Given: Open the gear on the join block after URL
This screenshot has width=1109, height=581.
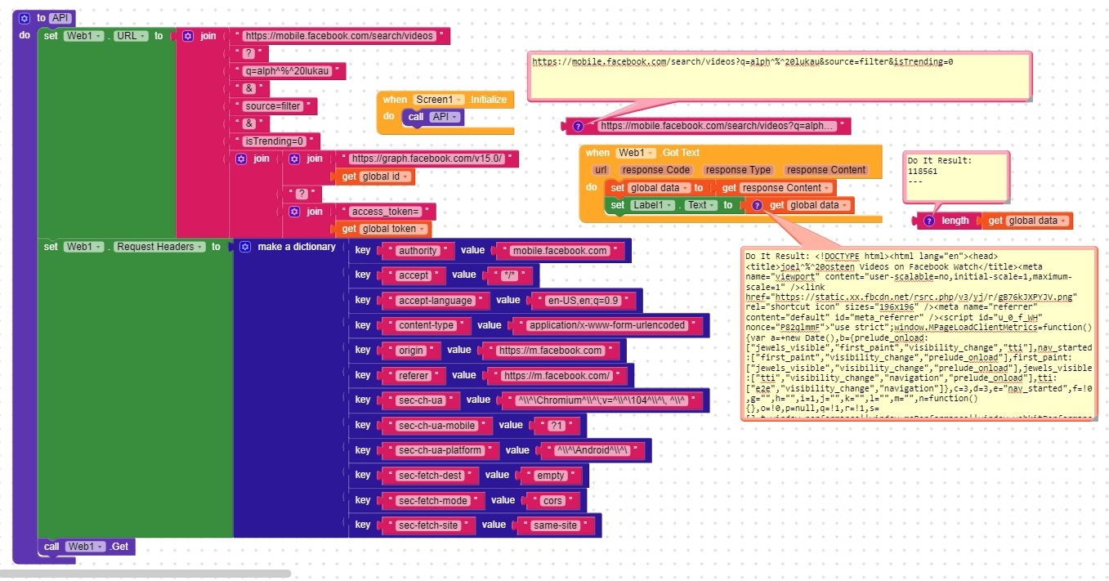Looking at the screenshot, I should pos(188,36).
